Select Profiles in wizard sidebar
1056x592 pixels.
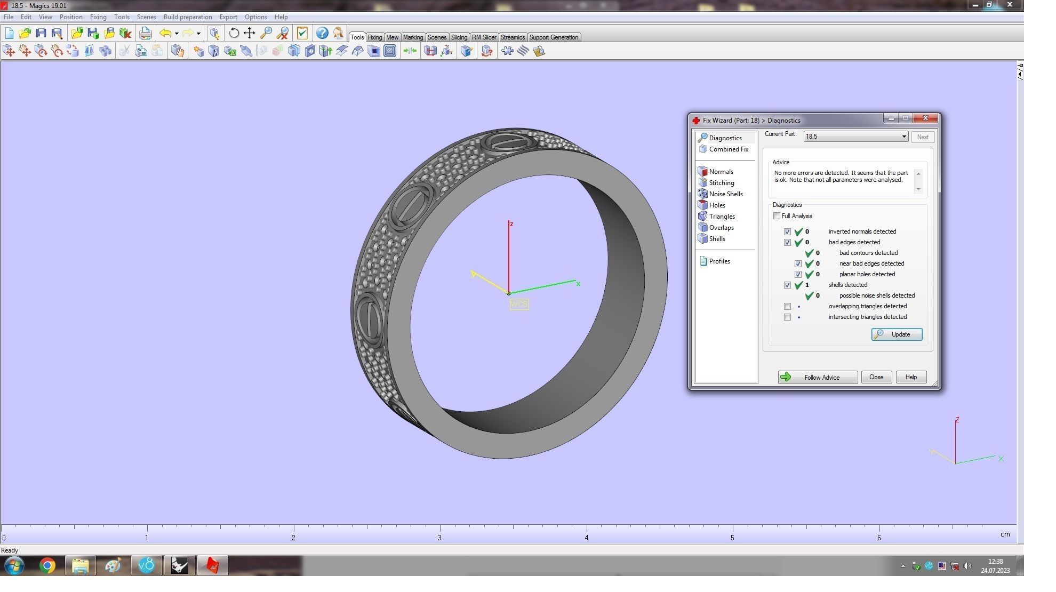pyautogui.click(x=715, y=261)
